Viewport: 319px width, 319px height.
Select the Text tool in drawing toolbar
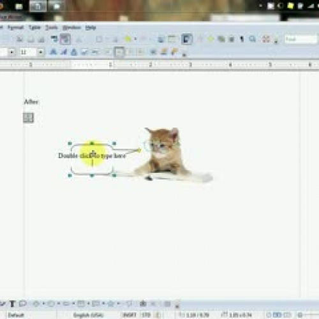[x=12, y=304]
